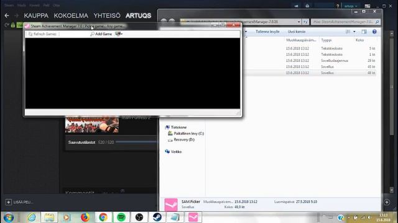The width and height of the screenshot is (398, 223).
Task: Click taskbar help tray icon
Action: pos(340,217)
